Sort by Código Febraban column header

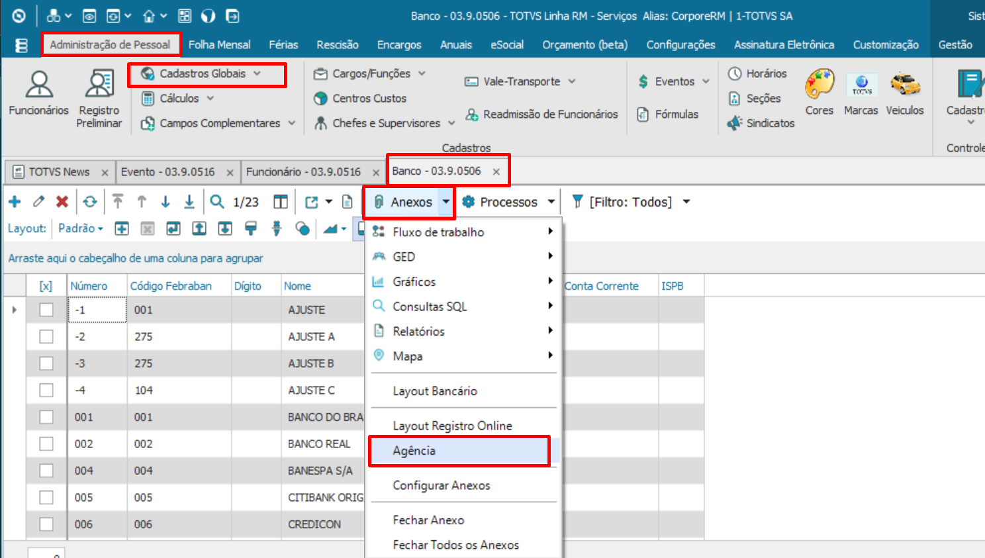[x=171, y=286]
